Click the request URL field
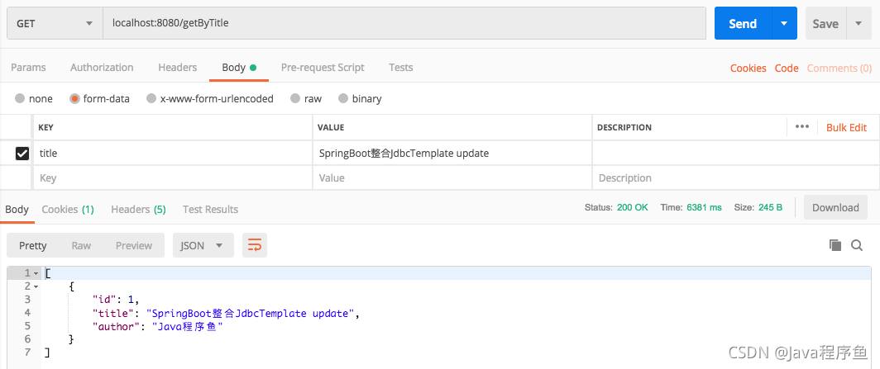Image resolution: width=880 pixels, height=369 pixels. tap(404, 23)
